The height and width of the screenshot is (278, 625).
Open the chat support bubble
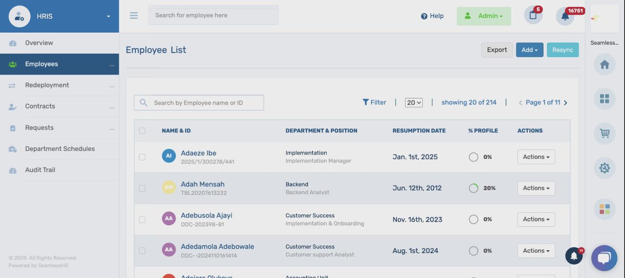pos(604,258)
